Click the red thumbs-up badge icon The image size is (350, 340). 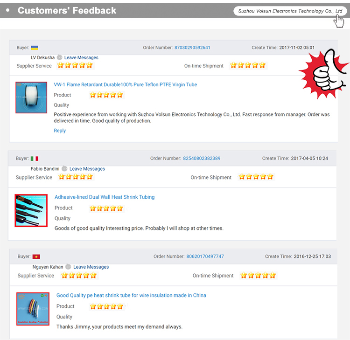pyautogui.click(x=324, y=74)
